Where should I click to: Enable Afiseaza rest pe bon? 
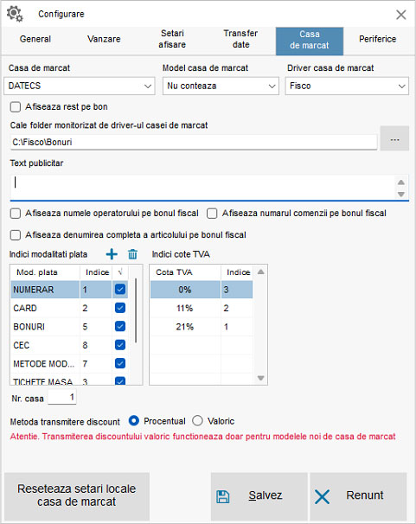pos(16,107)
